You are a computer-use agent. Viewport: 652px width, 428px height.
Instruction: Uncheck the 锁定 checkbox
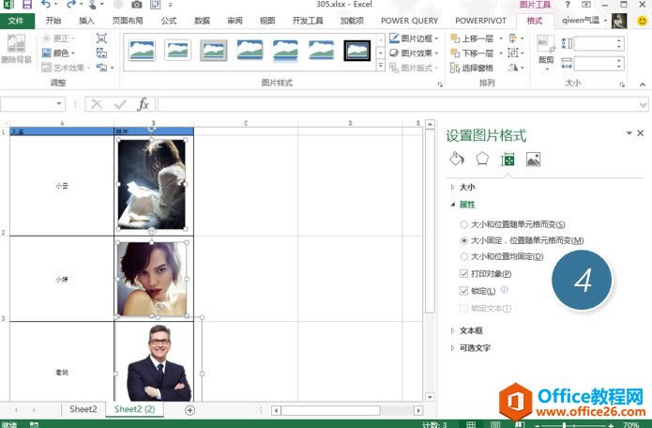[464, 292]
